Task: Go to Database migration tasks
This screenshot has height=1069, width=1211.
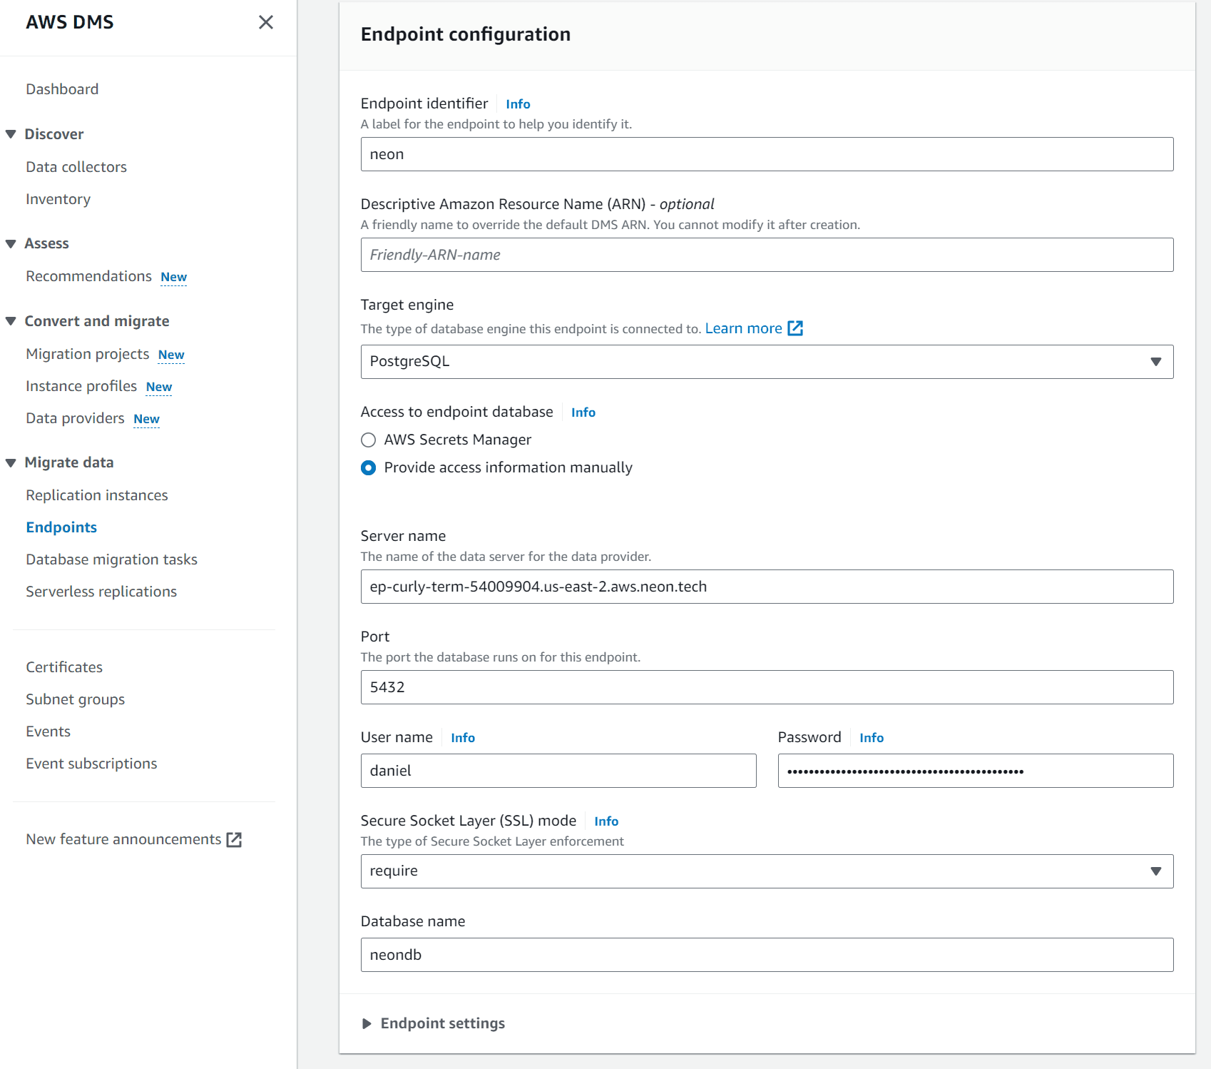Action: (111, 559)
